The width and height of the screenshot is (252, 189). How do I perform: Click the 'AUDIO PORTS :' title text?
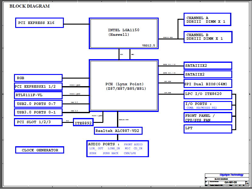pos(104,144)
